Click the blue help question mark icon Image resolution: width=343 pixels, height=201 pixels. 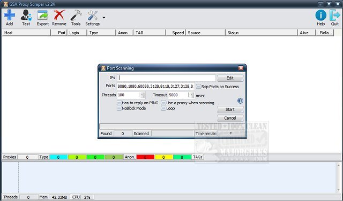click(x=240, y=100)
